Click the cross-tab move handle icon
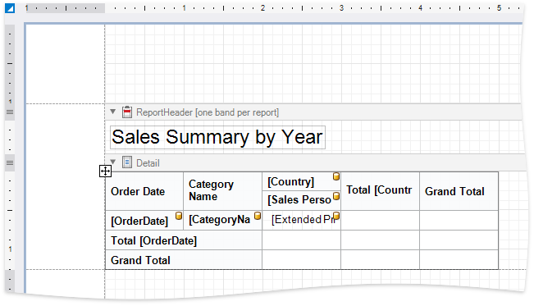 (x=105, y=171)
